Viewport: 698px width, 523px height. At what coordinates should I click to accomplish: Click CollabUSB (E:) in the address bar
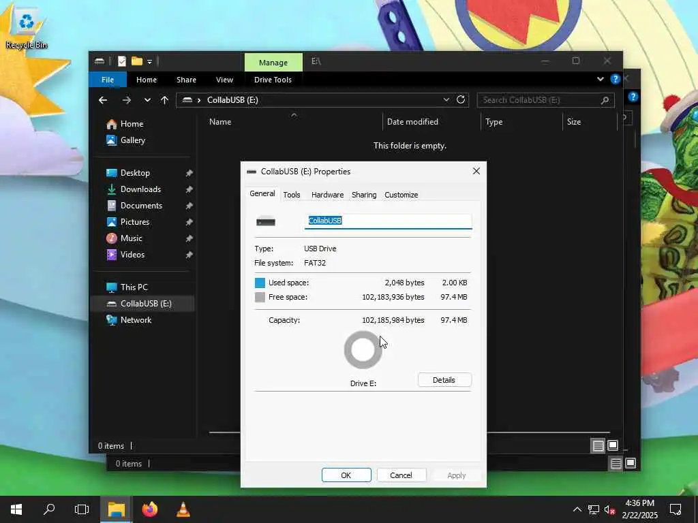point(232,100)
